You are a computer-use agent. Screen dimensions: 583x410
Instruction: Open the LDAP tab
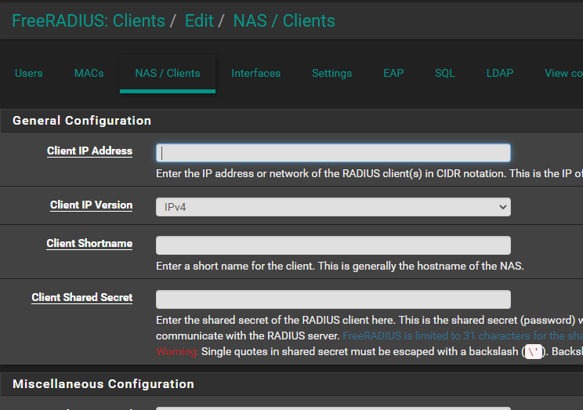500,73
